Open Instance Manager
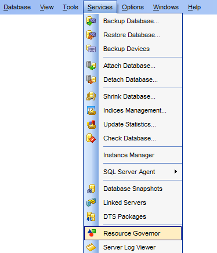 click(133, 155)
